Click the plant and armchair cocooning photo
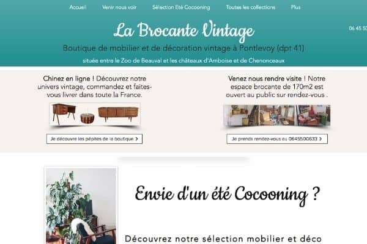 click(81, 206)
